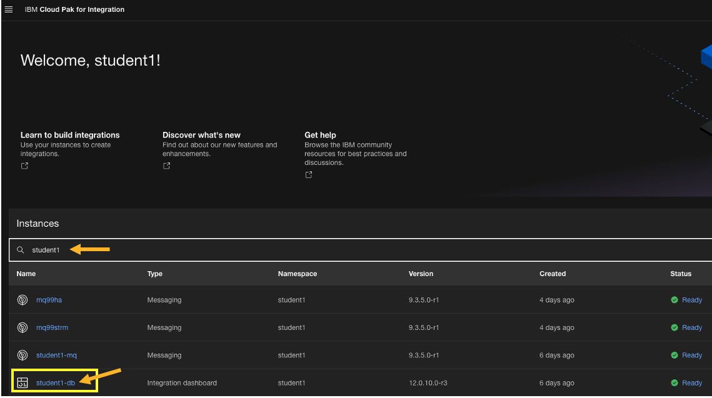Image resolution: width=712 pixels, height=398 pixels.
Task: Open the mq99strm instance link
Action: pyautogui.click(x=52, y=327)
